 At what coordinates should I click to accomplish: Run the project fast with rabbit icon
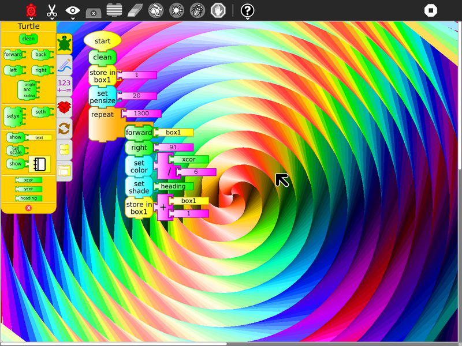pos(155,10)
